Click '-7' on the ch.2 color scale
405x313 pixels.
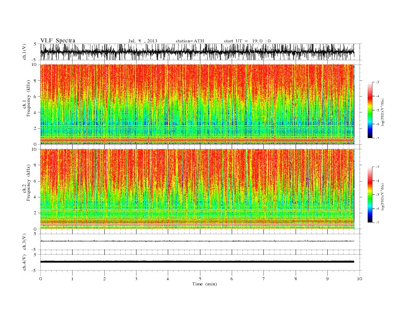click(377, 222)
